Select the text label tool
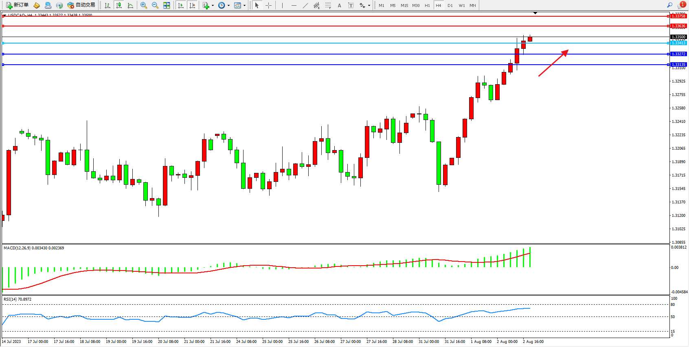 coord(351,5)
